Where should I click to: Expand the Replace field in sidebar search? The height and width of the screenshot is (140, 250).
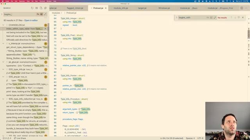(2, 14)
